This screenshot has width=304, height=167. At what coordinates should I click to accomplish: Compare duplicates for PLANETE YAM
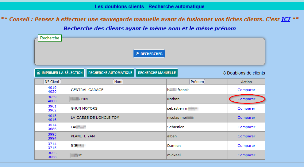click(246, 136)
